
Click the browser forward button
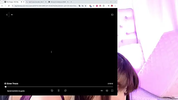[6, 6]
